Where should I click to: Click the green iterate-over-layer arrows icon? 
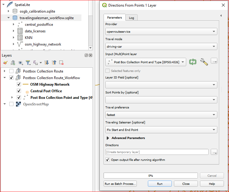click(193, 62)
